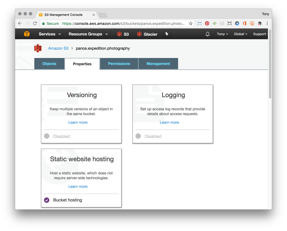287x231 pixels.
Task: Select the Properties tab
Action: 82,64
